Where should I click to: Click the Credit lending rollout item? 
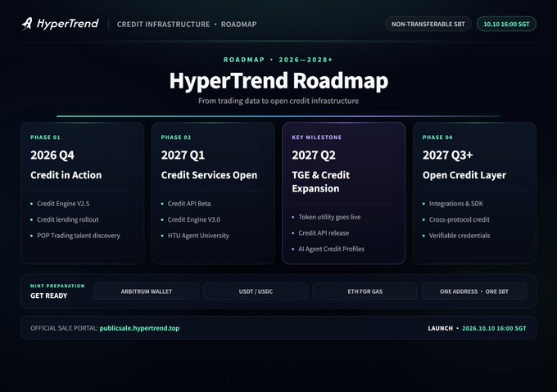68,219
